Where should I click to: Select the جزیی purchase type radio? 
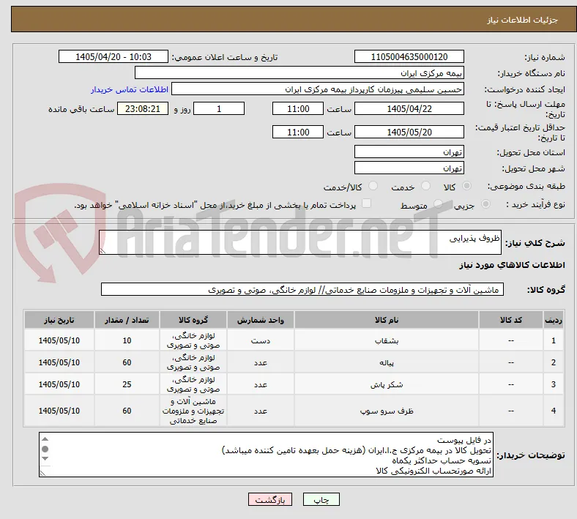(485, 204)
